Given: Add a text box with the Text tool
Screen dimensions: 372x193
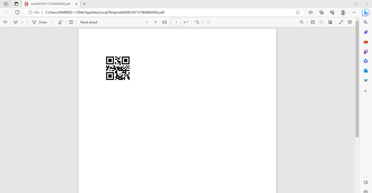Looking at the screenshot, I should click(x=71, y=22).
